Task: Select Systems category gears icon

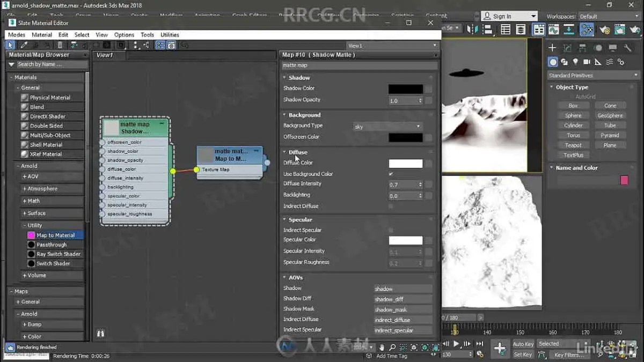Action: 621,62
